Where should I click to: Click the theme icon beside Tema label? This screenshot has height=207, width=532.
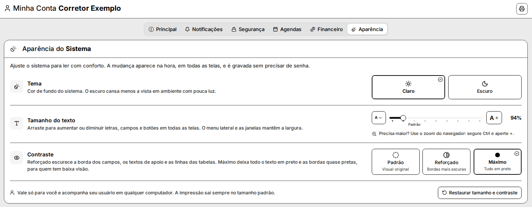point(17,87)
